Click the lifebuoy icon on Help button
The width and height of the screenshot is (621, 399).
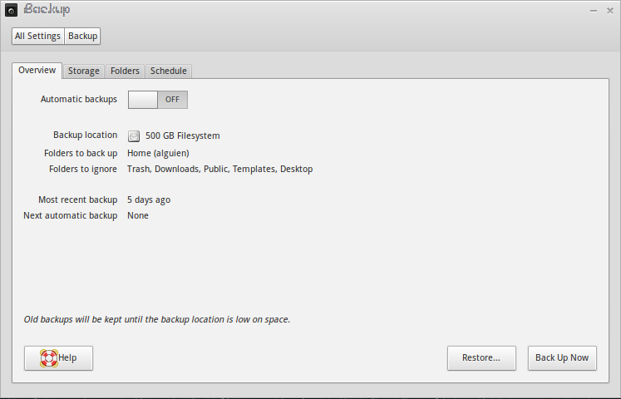tap(48, 357)
